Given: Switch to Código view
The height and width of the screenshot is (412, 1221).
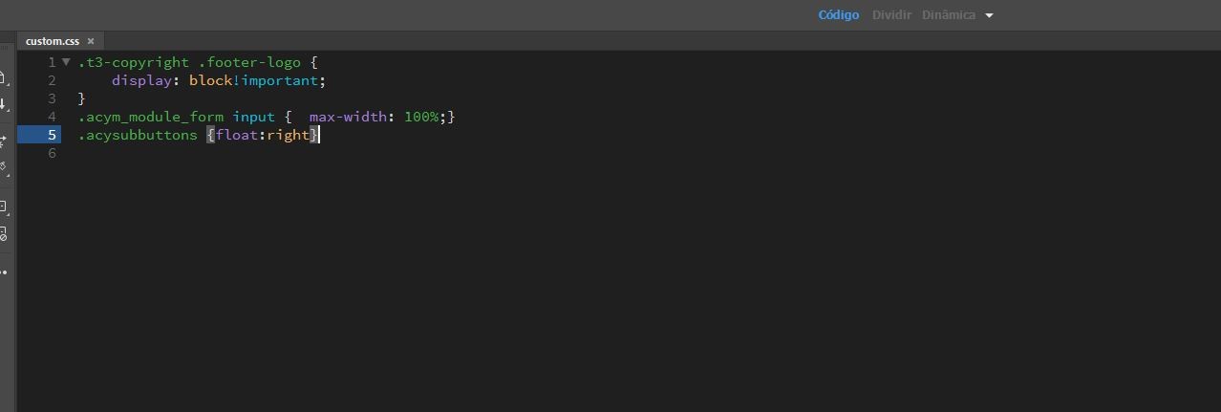Looking at the screenshot, I should click(838, 15).
